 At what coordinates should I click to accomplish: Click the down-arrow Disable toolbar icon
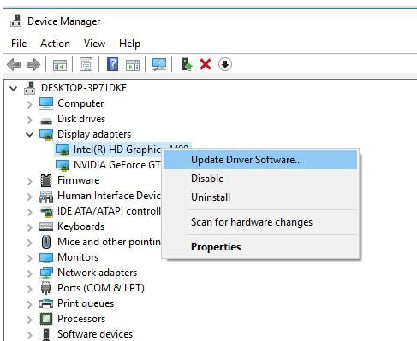(225, 64)
